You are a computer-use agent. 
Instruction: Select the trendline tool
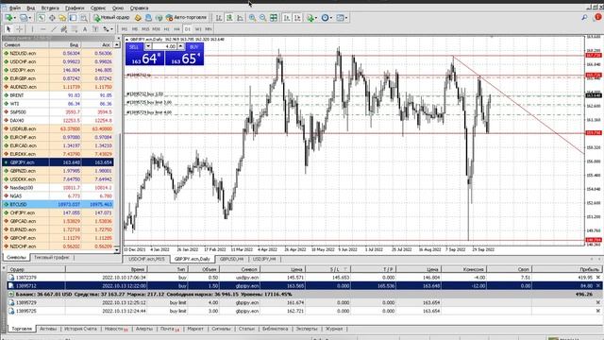[54, 29]
